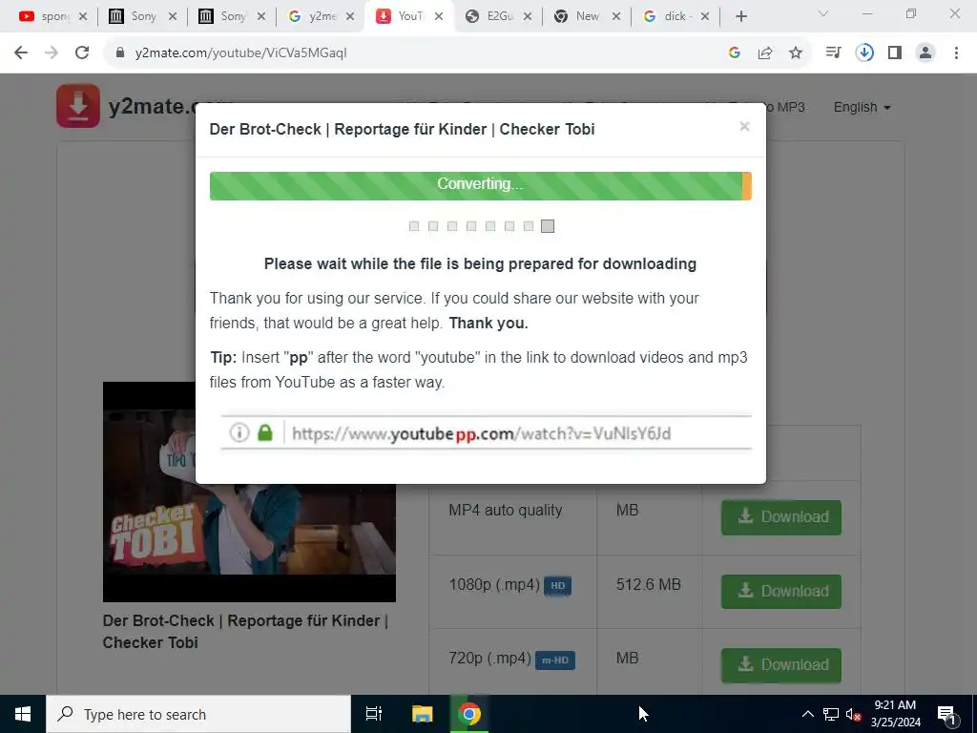Click the browser forward arrow

coord(52,53)
